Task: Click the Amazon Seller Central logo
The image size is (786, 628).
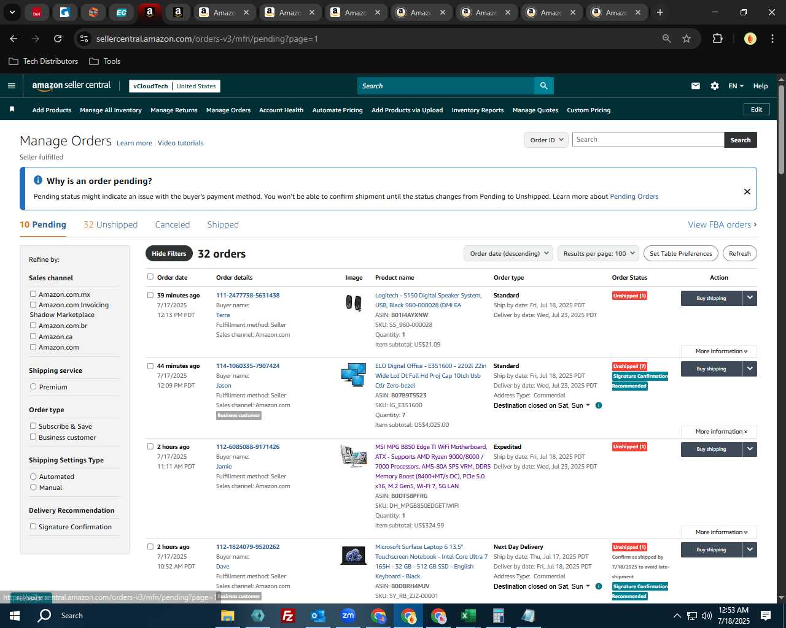Action: tap(71, 86)
